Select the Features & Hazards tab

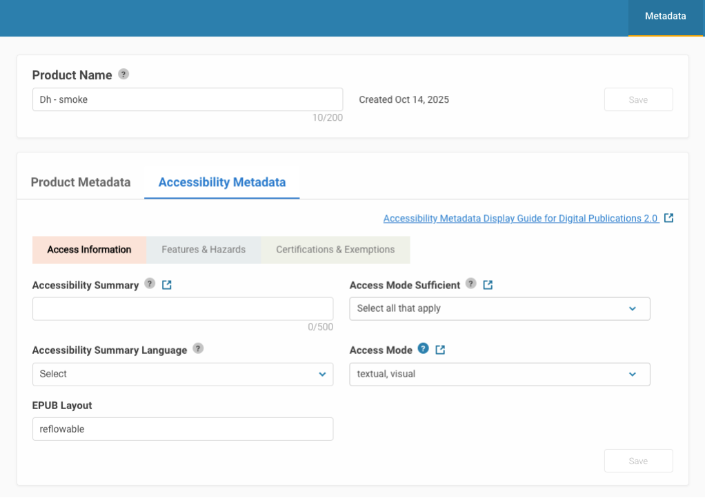pos(203,250)
